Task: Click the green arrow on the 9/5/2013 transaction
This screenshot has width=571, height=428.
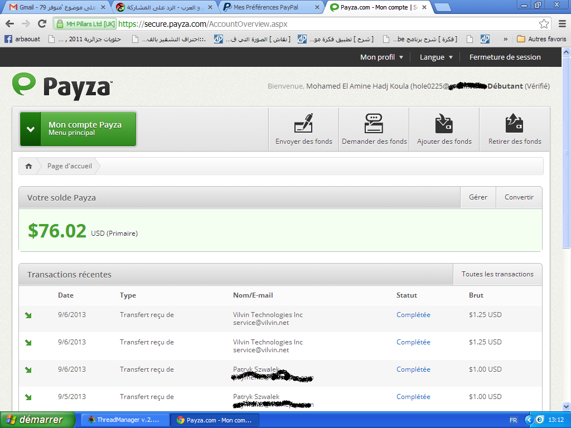Action: pos(28,397)
